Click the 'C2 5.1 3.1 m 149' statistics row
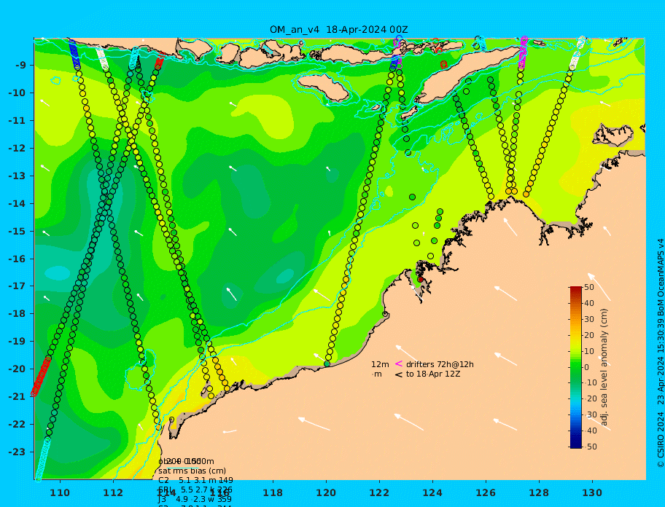665x507 pixels. point(195,480)
